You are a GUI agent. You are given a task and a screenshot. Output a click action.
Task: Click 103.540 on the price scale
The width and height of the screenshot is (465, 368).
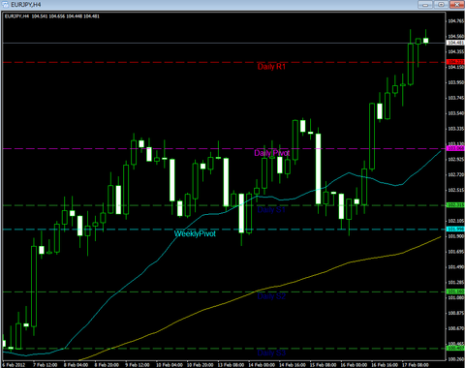click(x=455, y=113)
